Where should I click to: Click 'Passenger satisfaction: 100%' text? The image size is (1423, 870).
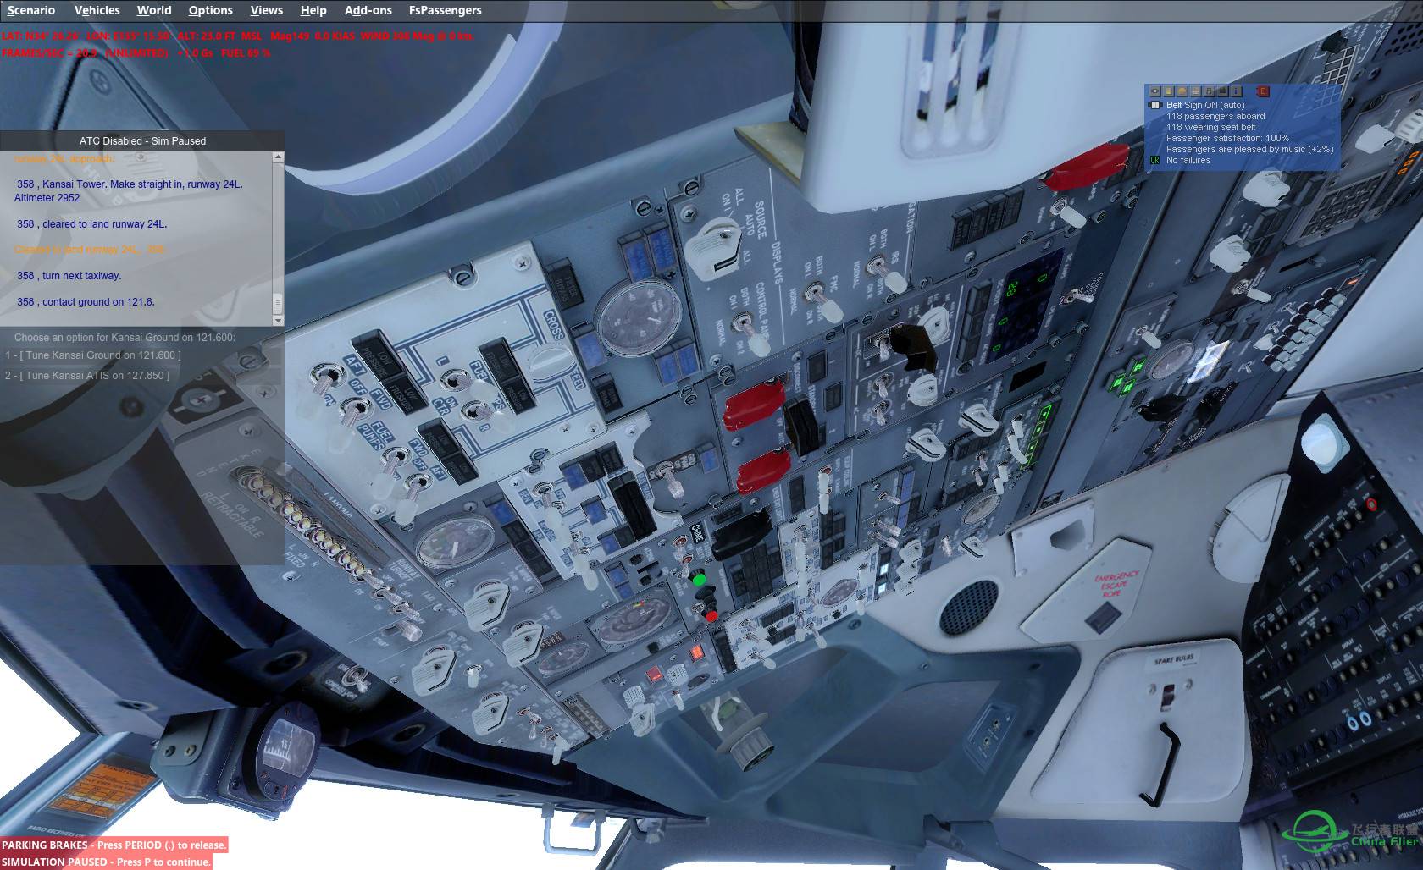(x=1227, y=138)
